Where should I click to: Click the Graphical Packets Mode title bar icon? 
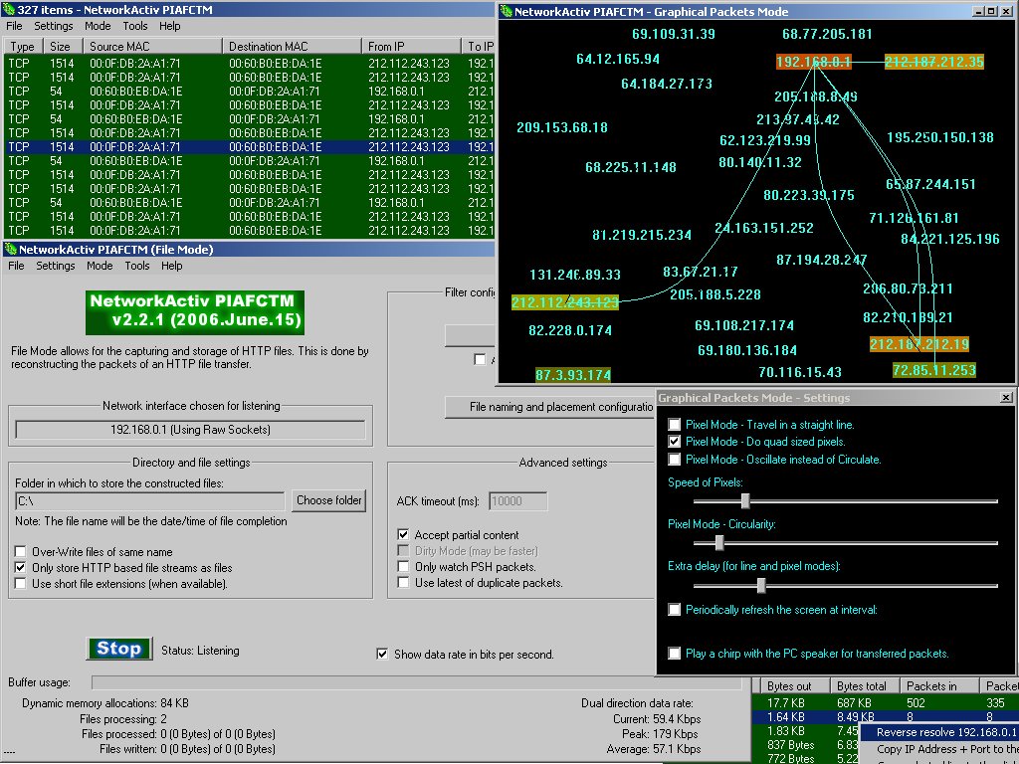[x=508, y=12]
